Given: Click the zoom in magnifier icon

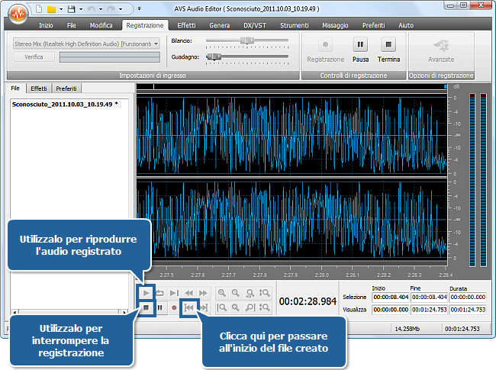Looking at the screenshot, I should click(x=222, y=293).
